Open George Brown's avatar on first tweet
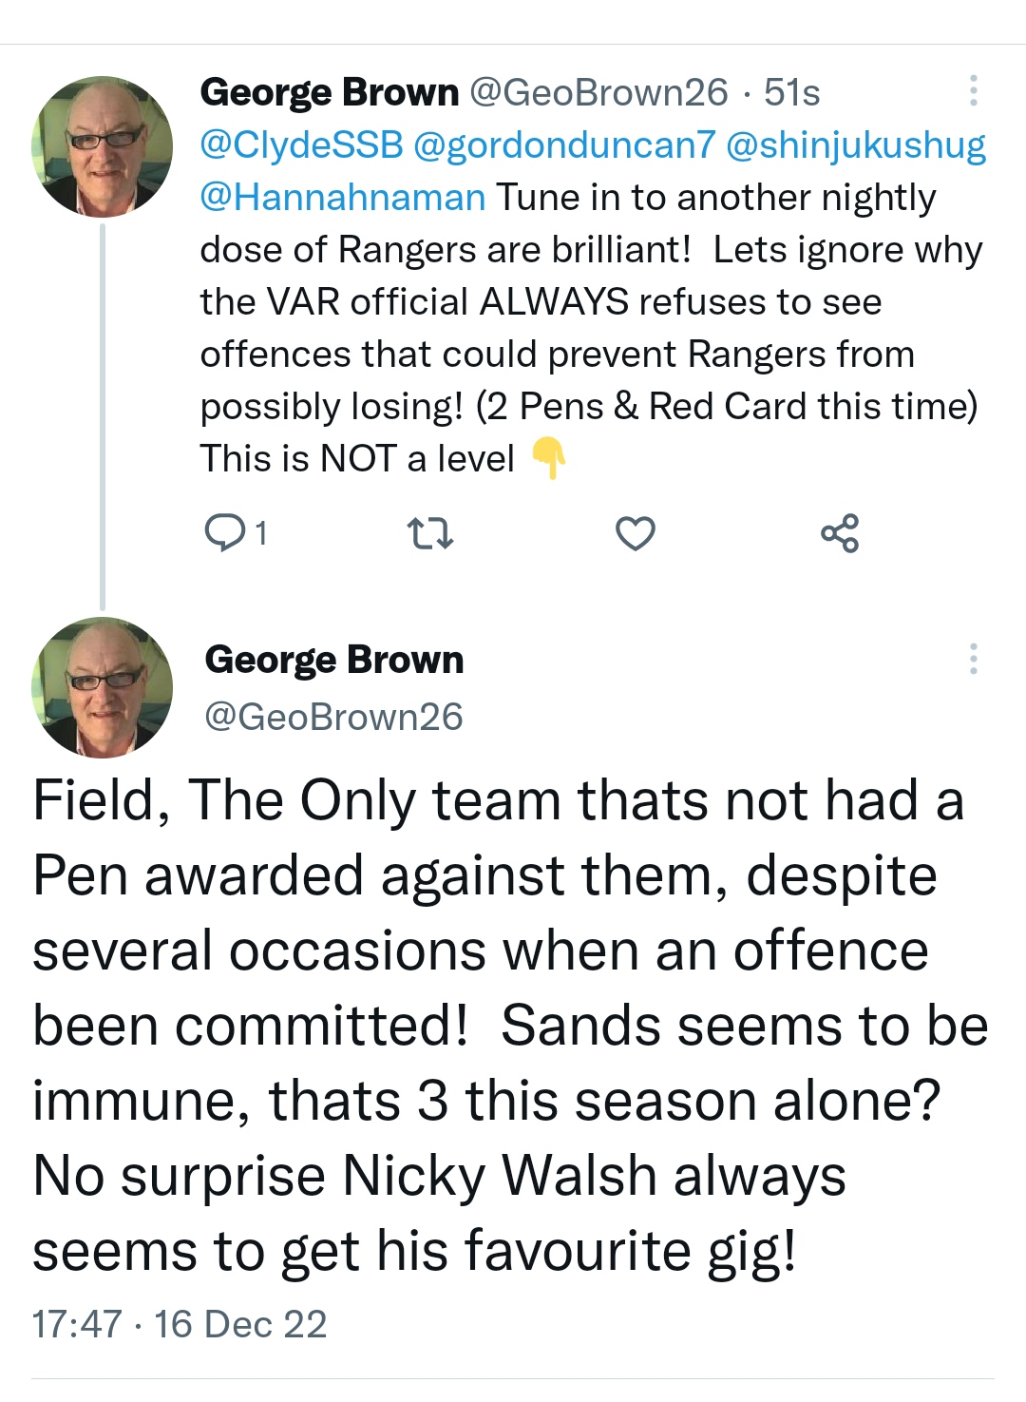The height and width of the screenshot is (1402, 1026). tap(103, 147)
